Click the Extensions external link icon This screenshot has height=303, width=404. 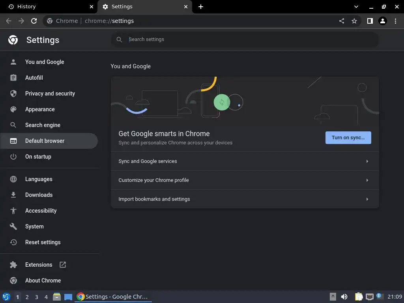click(63, 265)
